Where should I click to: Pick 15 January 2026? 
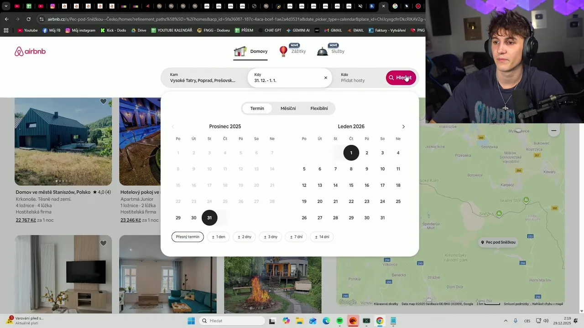351,185
